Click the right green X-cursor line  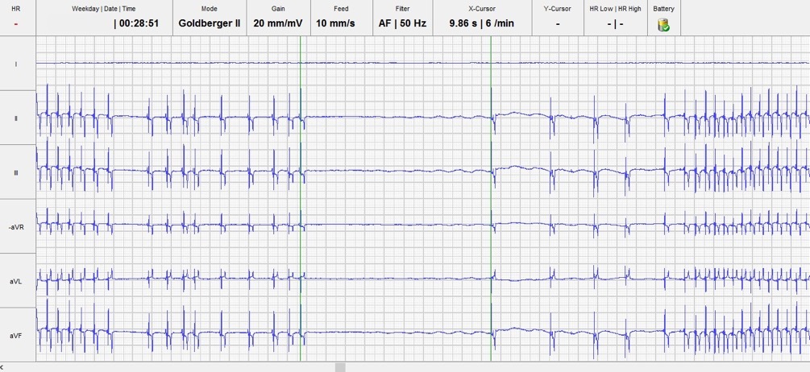pyautogui.click(x=490, y=201)
